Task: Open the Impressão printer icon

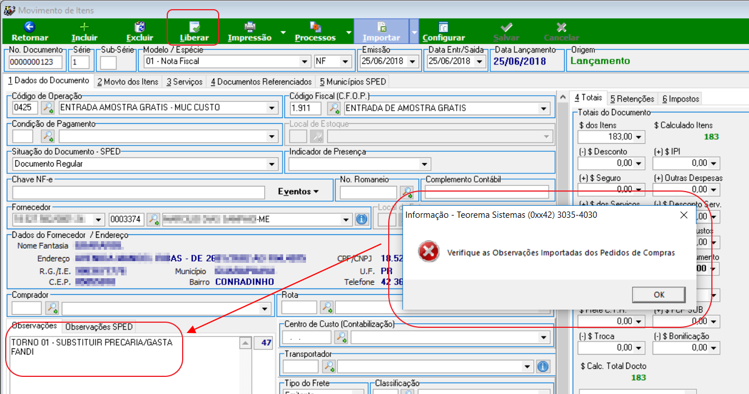Action: 249,27
